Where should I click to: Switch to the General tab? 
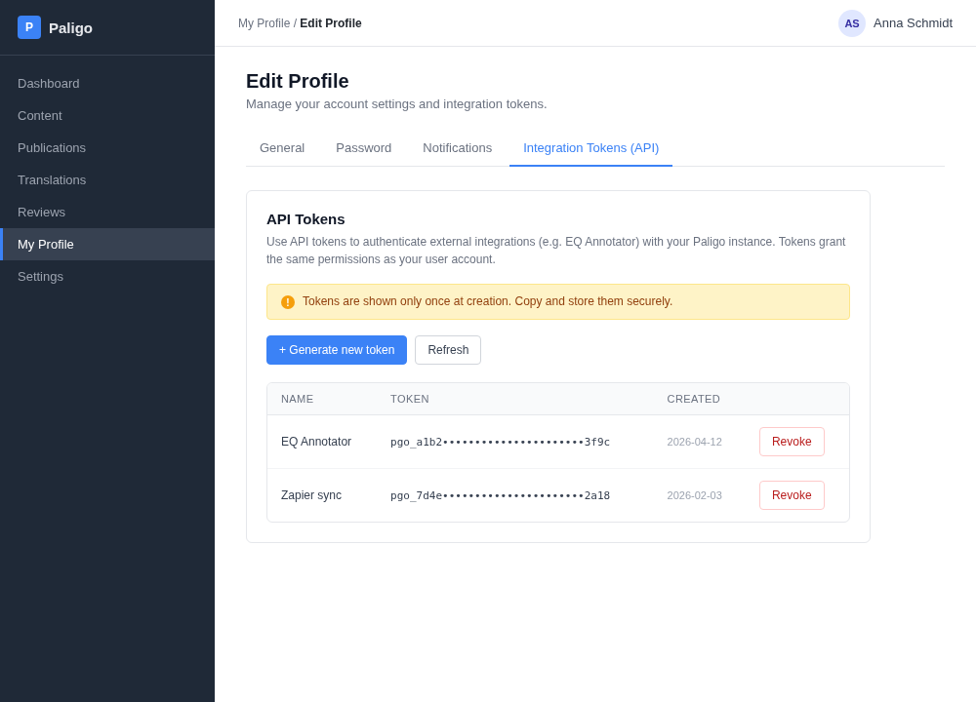point(282,148)
